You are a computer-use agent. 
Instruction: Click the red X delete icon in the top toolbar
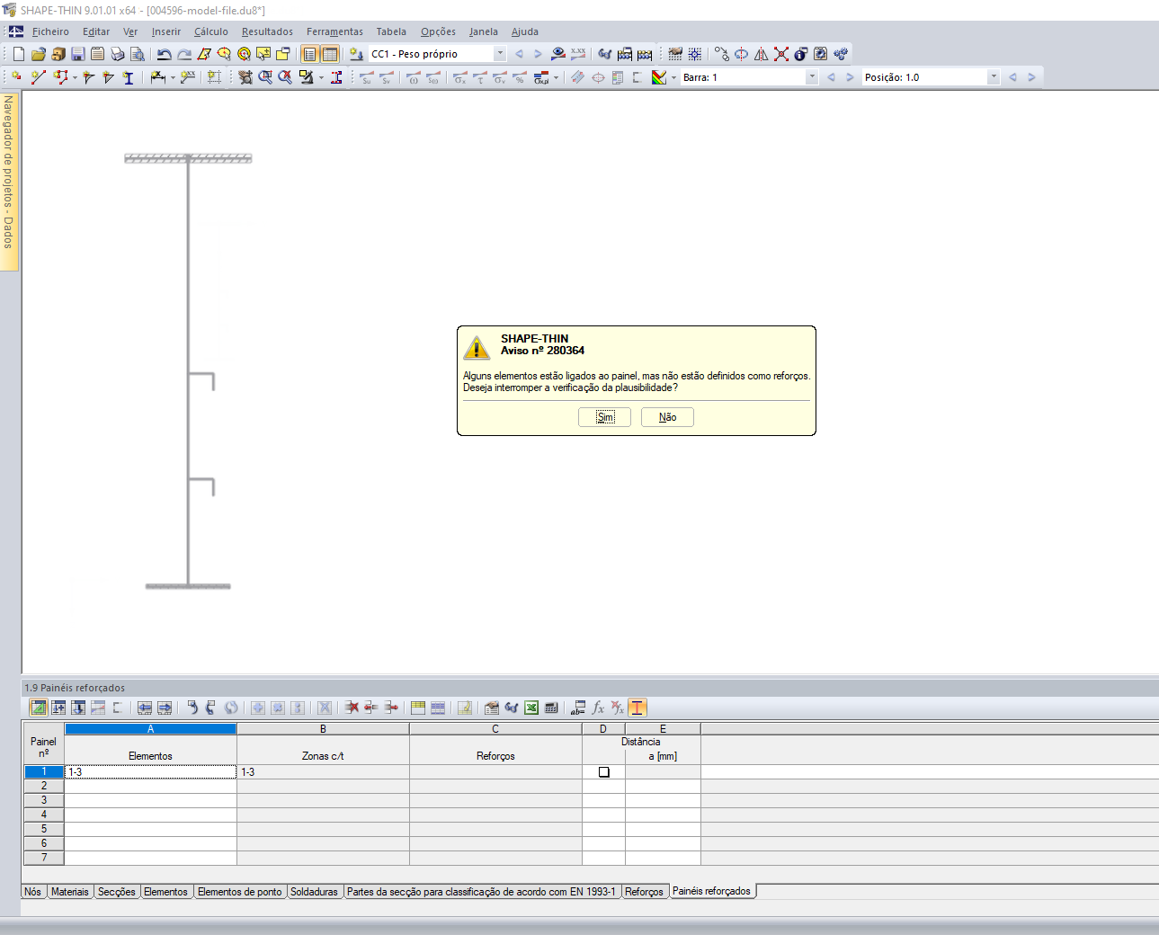click(x=781, y=54)
